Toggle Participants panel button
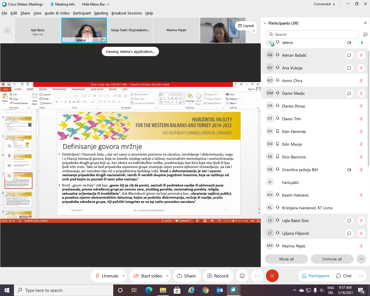 click(315, 276)
